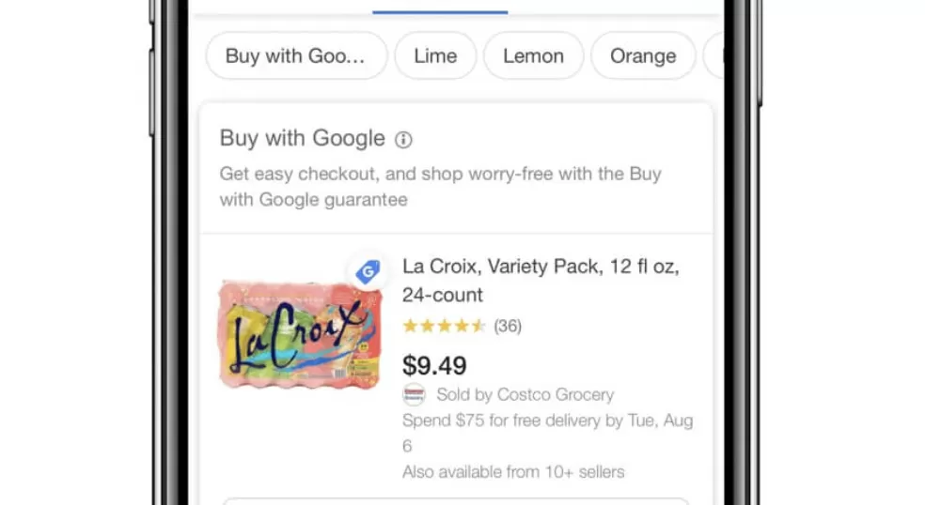View the 36 reviews count
The width and height of the screenshot is (925, 505).
point(508,326)
